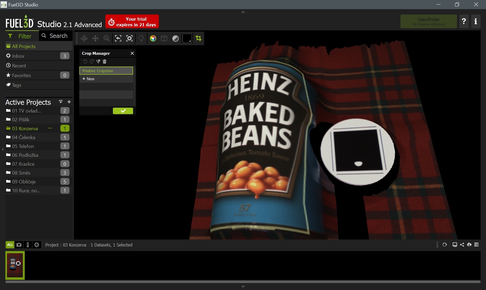Screen dimensions: 486x290
Task: Close the Crop Manager panel
Action: (x=132, y=53)
